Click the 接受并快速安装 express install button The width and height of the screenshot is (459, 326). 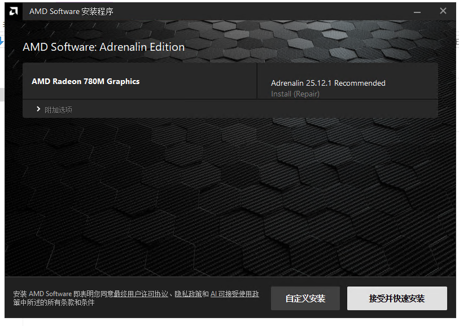(397, 298)
